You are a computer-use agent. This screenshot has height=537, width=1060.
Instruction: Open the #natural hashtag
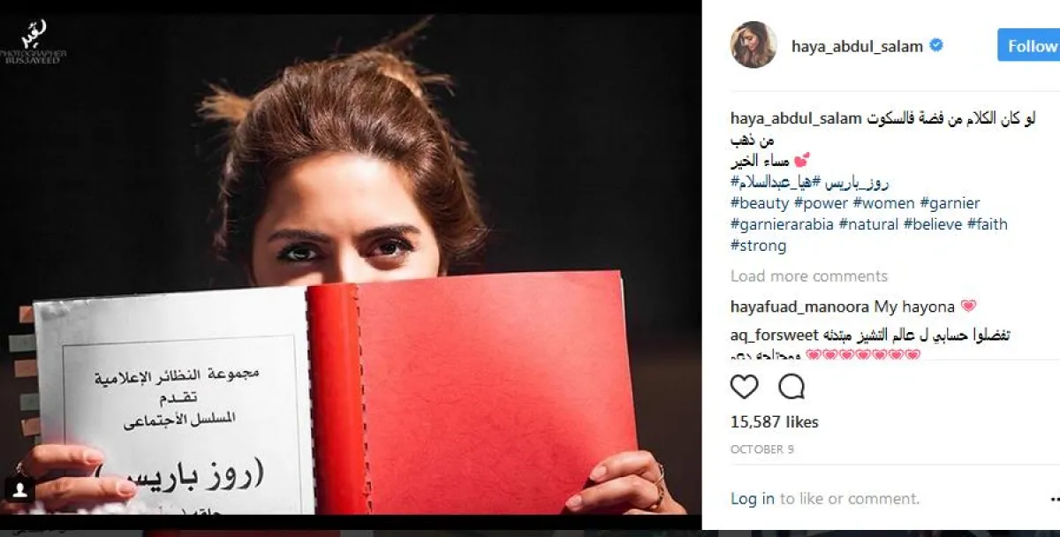point(868,224)
